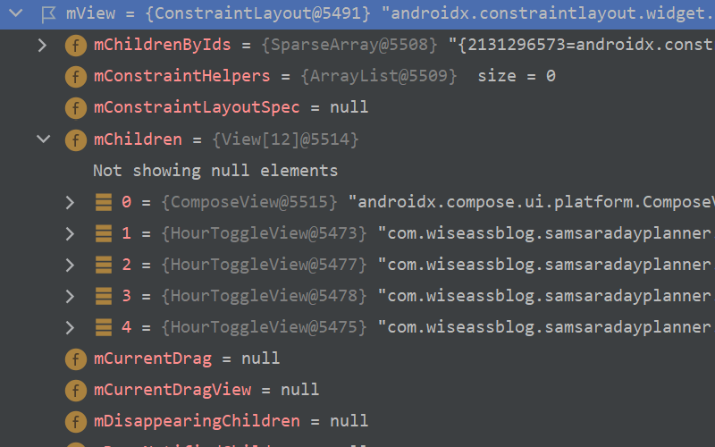Expand array element 0 ComposeView
715x447 pixels.
coord(70,202)
